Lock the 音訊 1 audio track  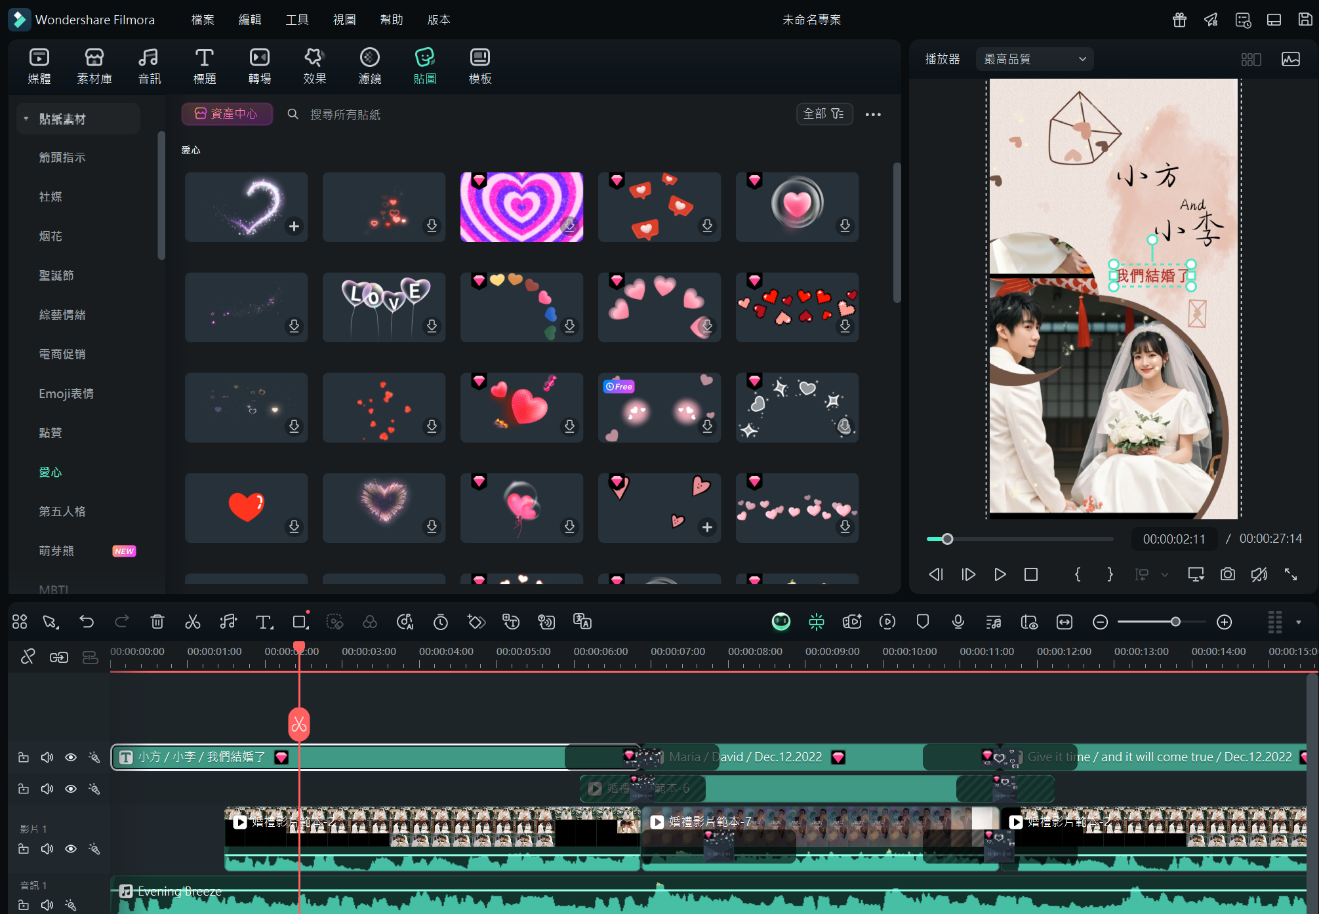tap(24, 905)
